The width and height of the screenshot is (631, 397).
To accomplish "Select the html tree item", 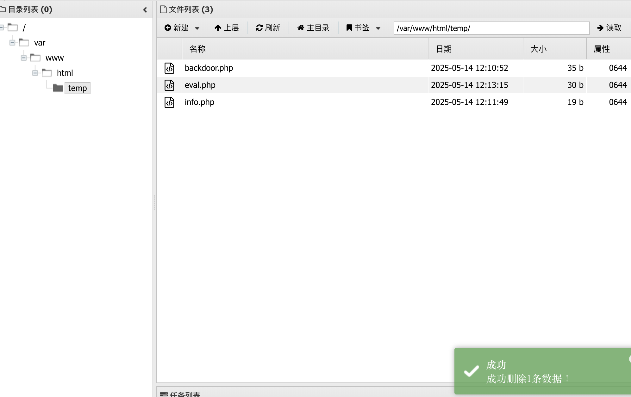I will click(65, 73).
